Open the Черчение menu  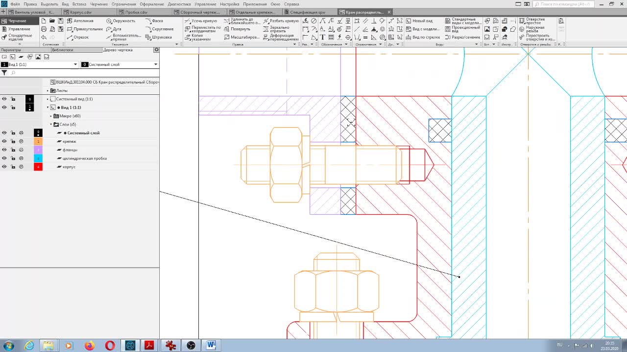tap(99, 4)
